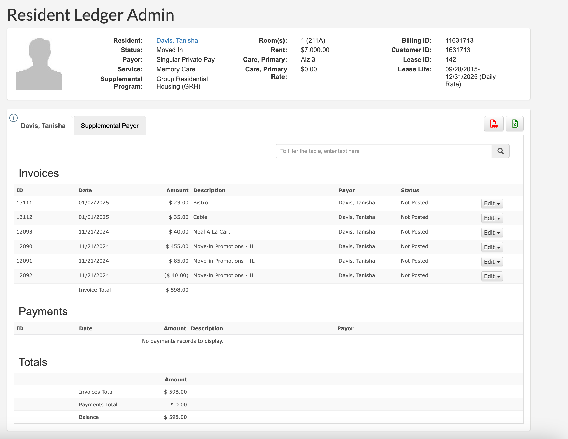Sort invoices by Status column header
Screen dimensions: 568x439
coord(410,190)
